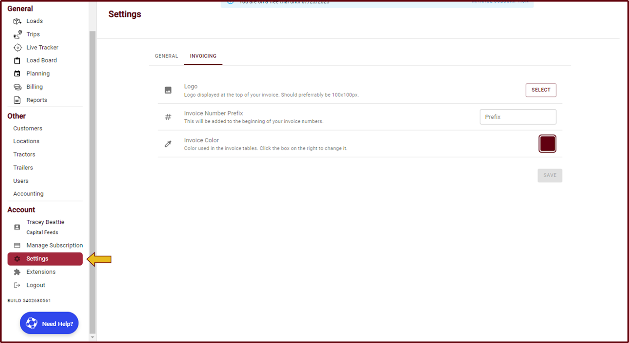The height and width of the screenshot is (343, 629).
Task: Click into the Prefix input field
Action: coord(518,117)
